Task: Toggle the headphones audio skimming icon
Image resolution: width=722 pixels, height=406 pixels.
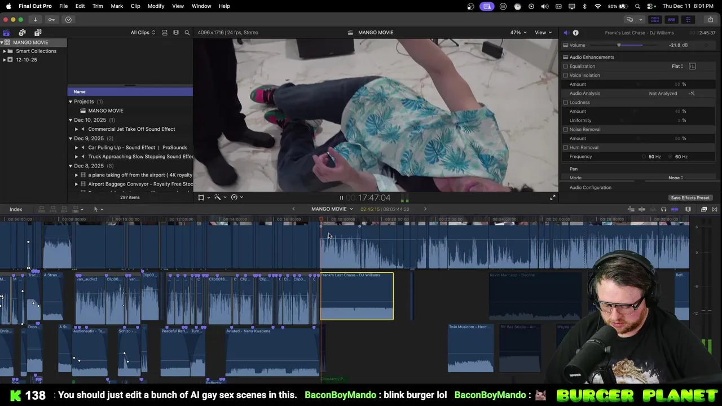Action: point(663,209)
